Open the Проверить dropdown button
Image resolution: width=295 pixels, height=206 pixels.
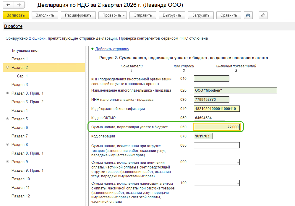[113, 15]
